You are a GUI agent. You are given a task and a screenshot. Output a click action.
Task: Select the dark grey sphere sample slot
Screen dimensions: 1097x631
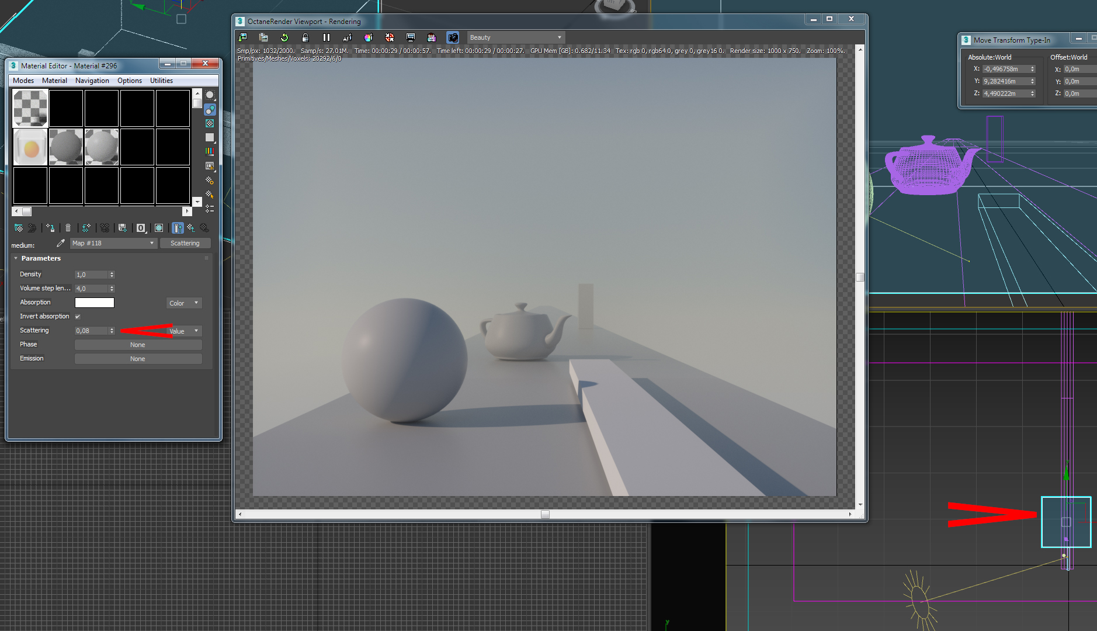(66, 147)
